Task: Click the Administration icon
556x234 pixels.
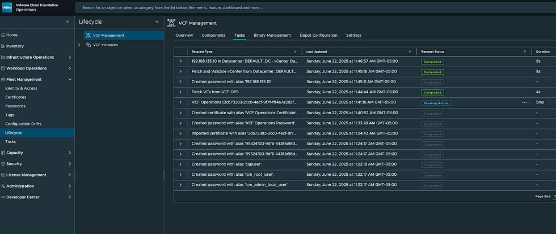Action: pyautogui.click(x=3, y=186)
